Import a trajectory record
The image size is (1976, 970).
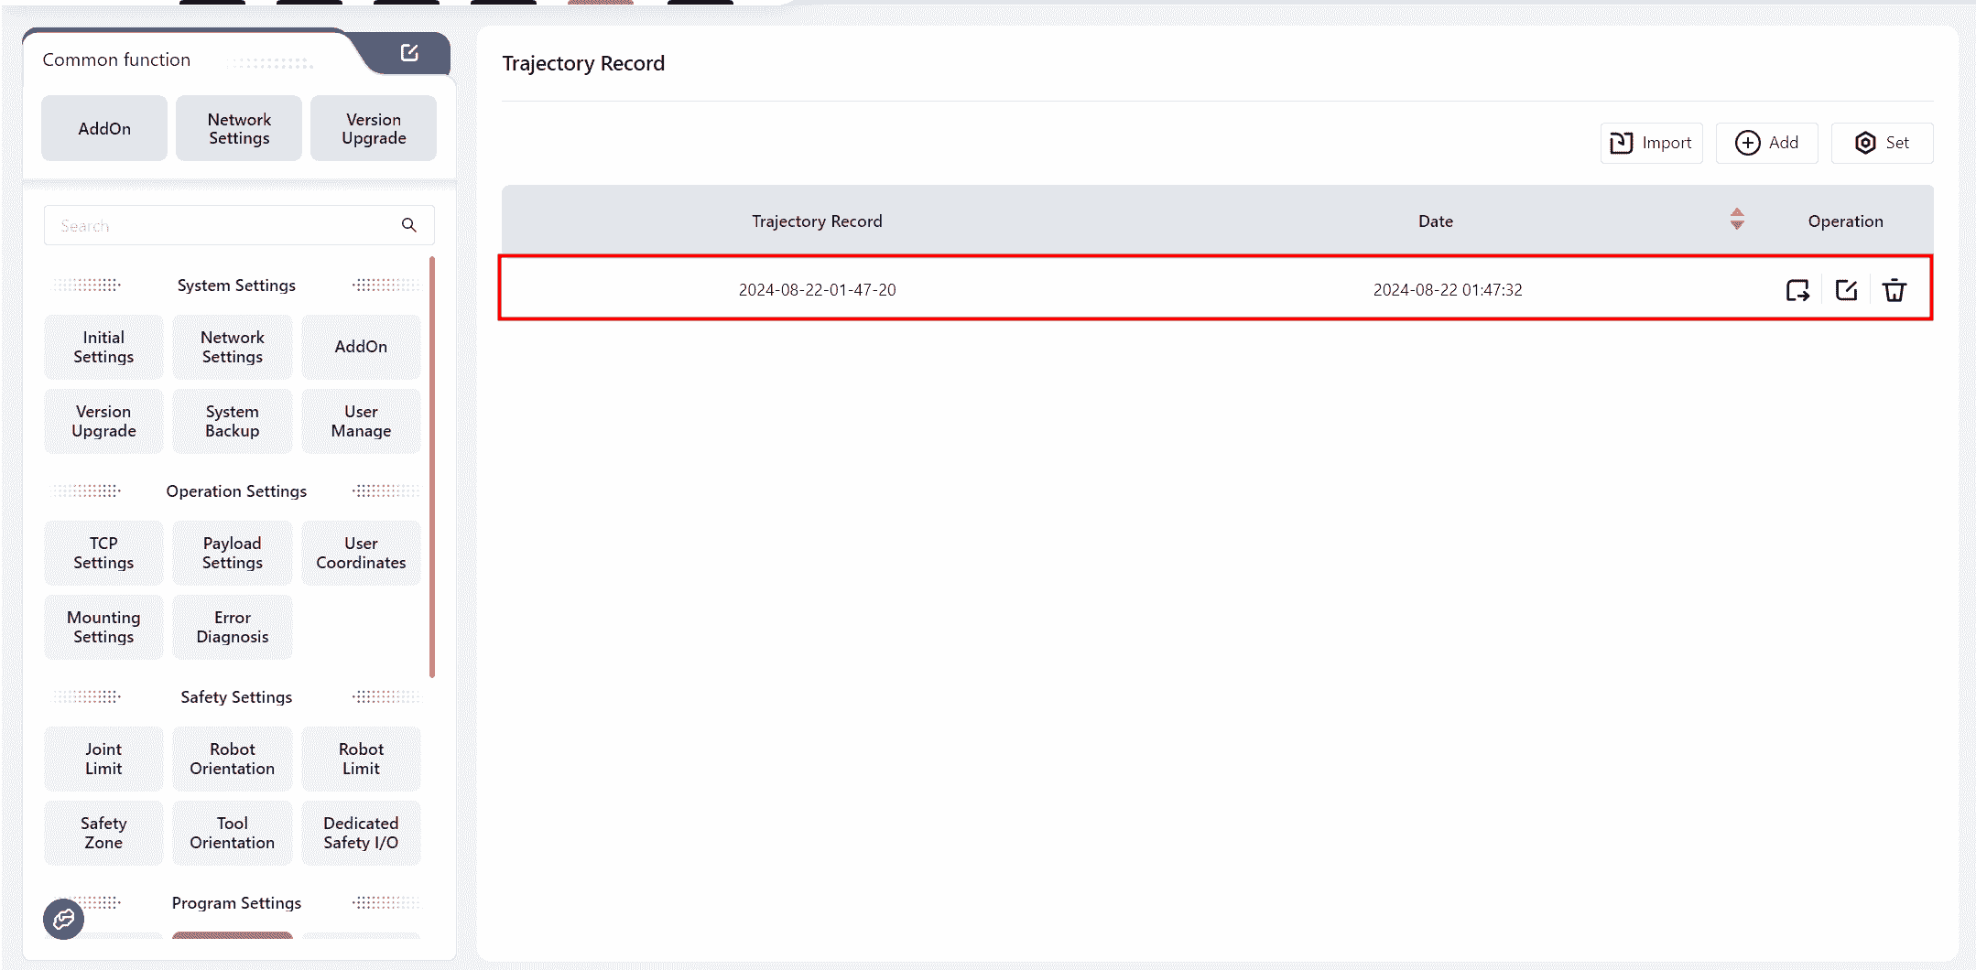click(1651, 143)
